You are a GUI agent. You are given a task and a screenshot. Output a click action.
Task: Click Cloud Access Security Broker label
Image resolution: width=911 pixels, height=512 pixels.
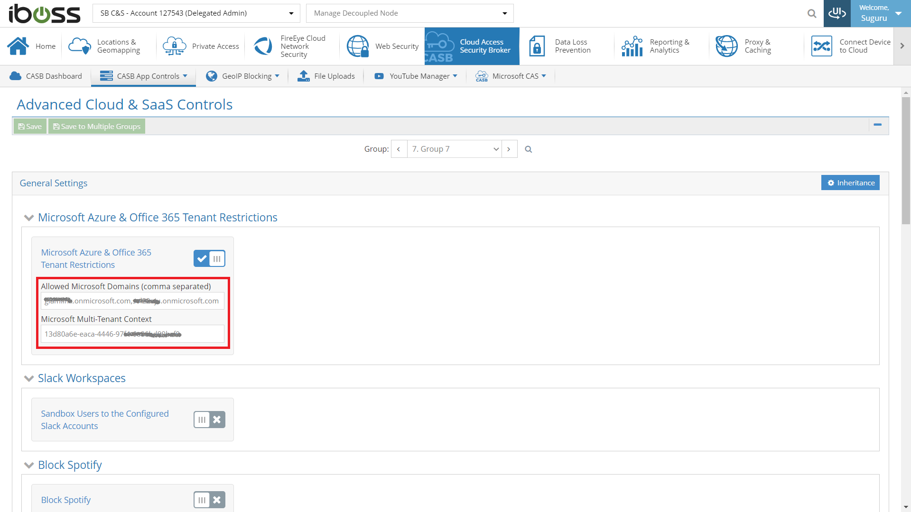pos(485,46)
